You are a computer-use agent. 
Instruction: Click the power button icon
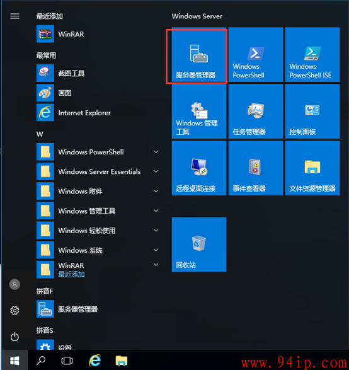[14, 337]
